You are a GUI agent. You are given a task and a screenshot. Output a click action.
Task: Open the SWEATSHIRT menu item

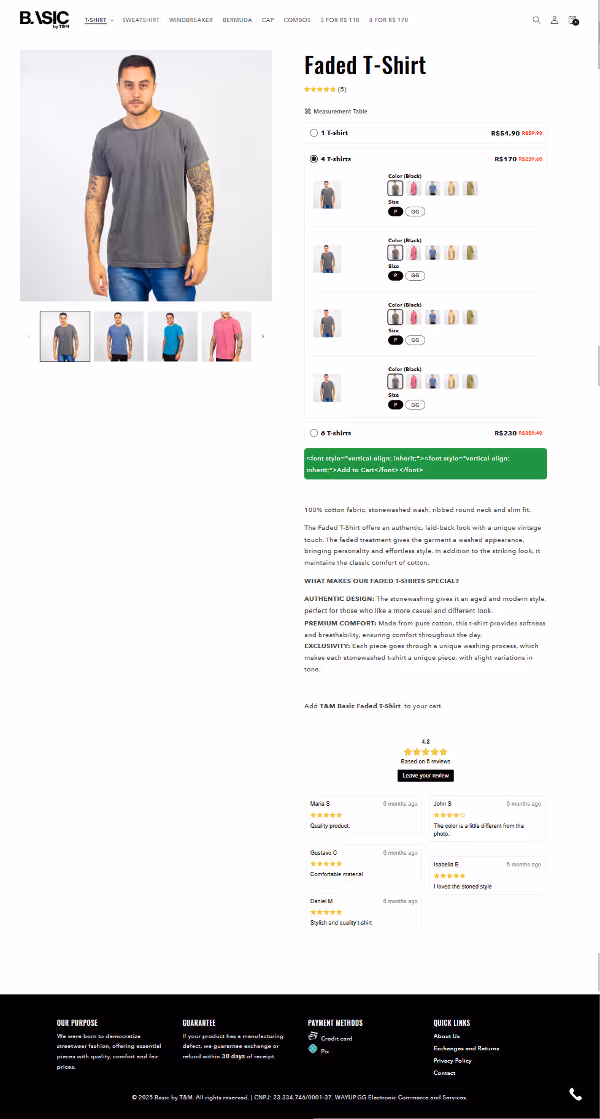point(140,20)
